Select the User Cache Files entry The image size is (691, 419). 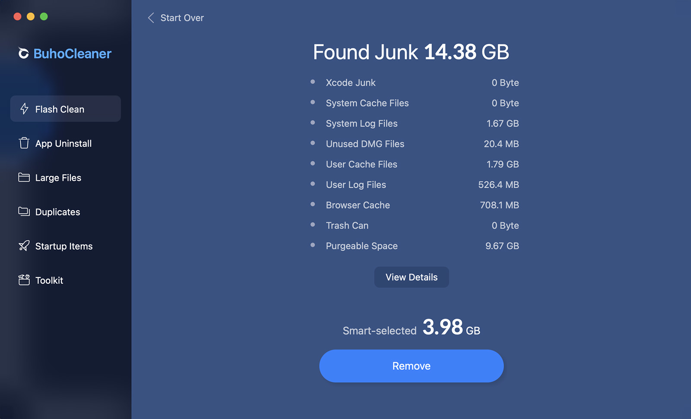[x=415, y=164]
